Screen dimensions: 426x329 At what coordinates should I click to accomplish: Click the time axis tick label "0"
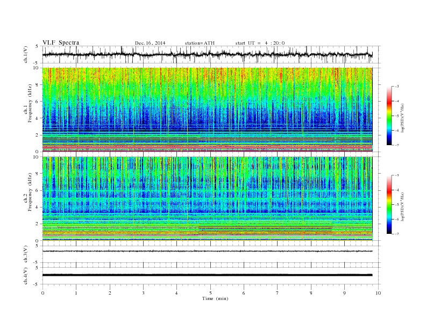point(42,293)
